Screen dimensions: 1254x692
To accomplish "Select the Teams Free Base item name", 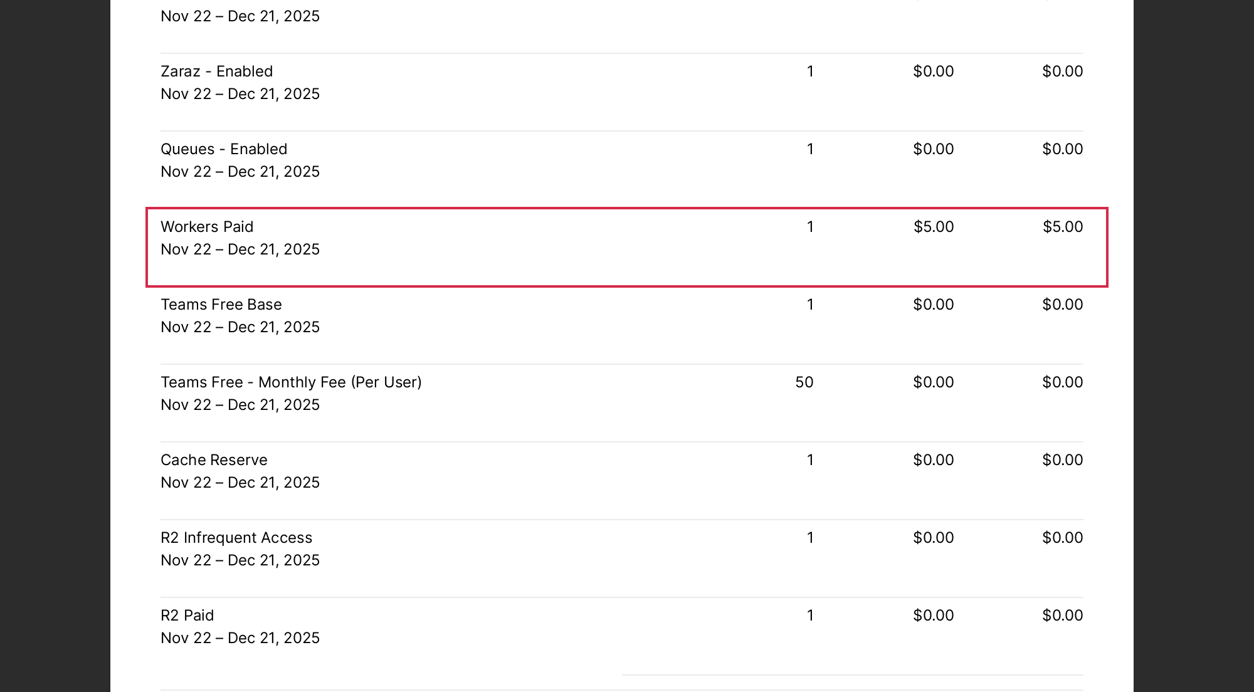I will coord(221,305).
